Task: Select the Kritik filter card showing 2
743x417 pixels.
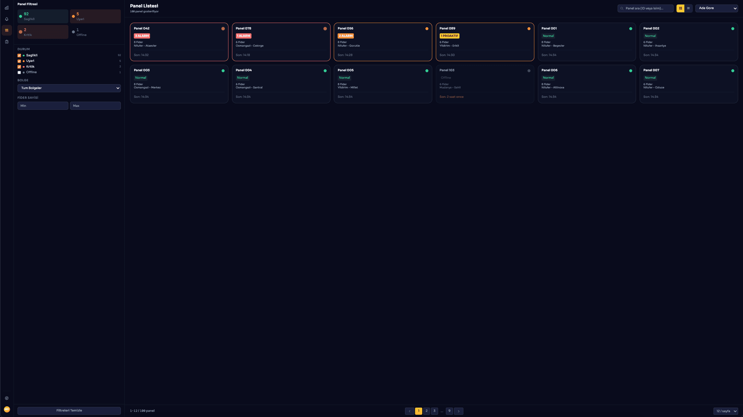Action: pos(42,32)
